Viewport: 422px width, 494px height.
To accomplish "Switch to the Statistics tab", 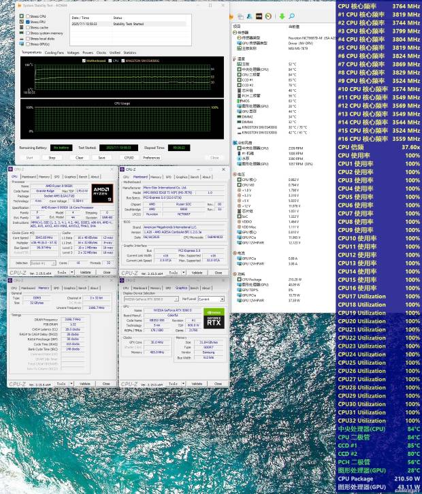I will click(130, 52).
